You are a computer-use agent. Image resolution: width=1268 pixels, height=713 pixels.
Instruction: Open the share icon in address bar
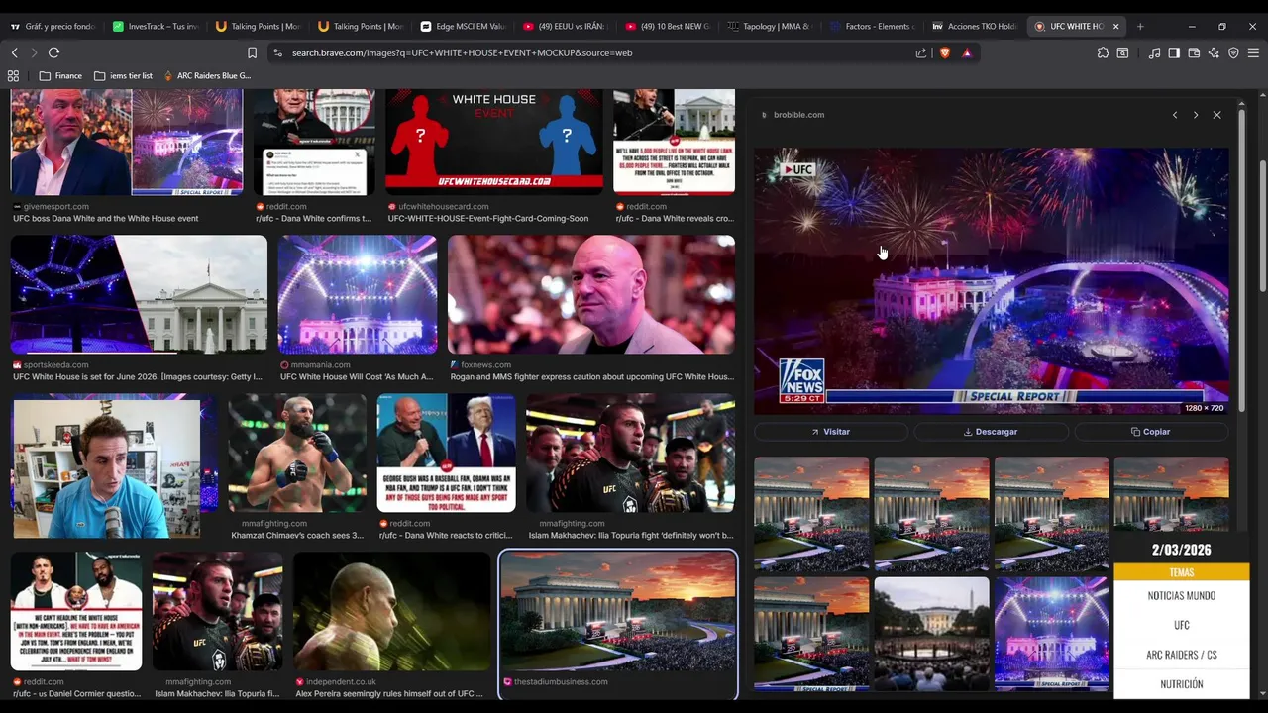click(921, 52)
